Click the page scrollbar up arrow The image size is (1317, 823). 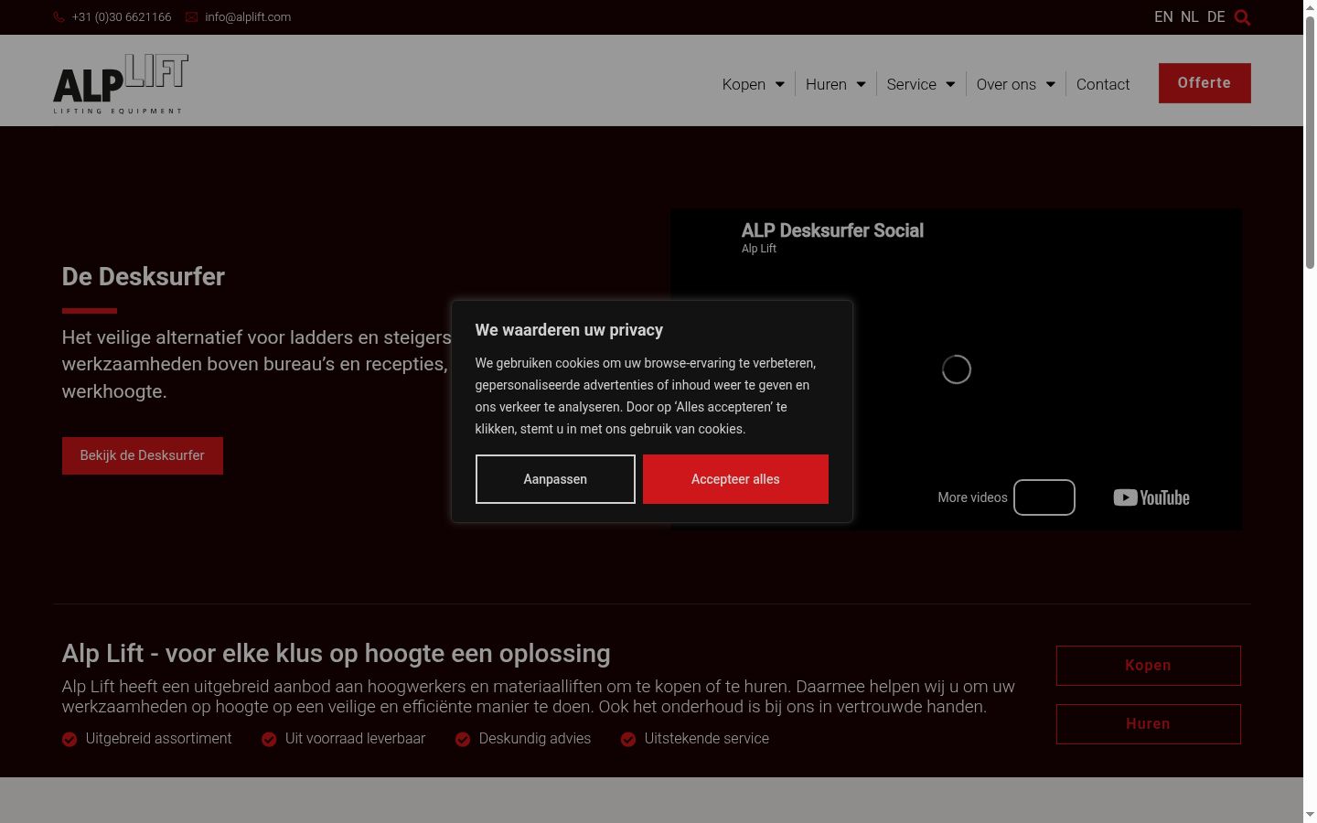click(x=1311, y=8)
